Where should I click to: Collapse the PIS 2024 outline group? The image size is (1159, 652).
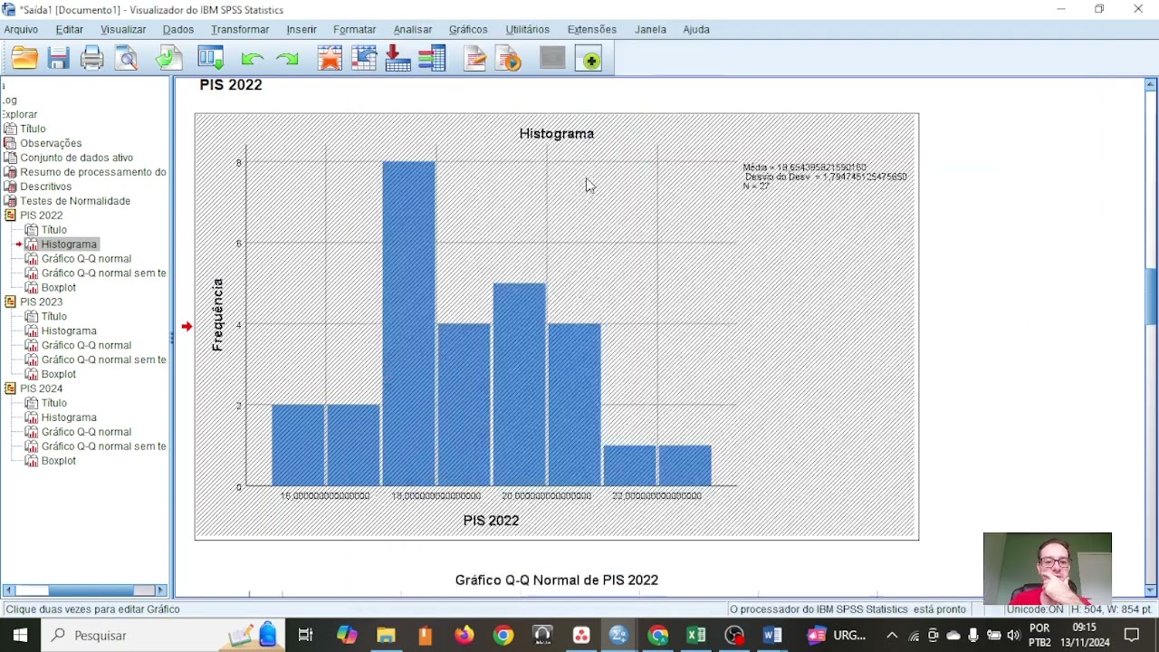pyautogui.click(x=10, y=389)
